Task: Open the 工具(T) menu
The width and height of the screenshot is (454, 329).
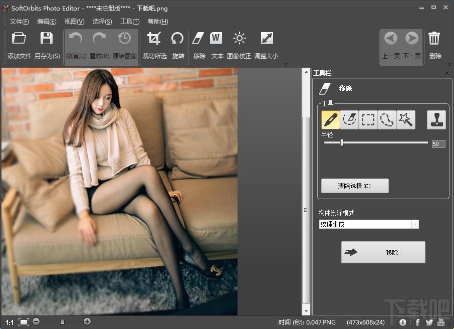Action: point(130,22)
